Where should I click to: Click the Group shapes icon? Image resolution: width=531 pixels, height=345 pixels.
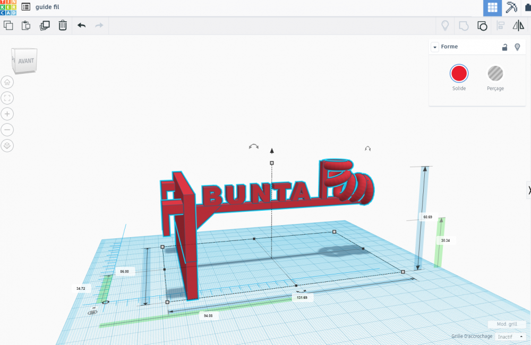(464, 25)
